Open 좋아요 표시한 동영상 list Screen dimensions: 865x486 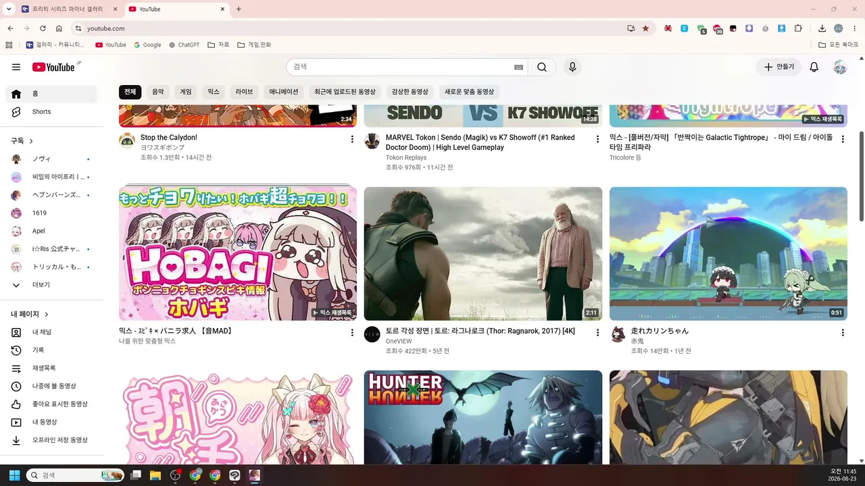[51, 404]
